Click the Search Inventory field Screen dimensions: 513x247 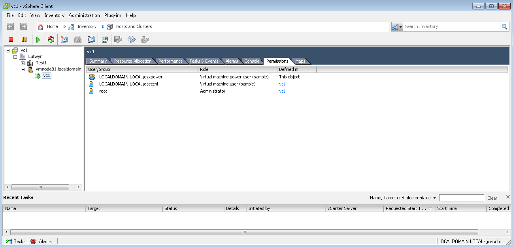[451, 26]
